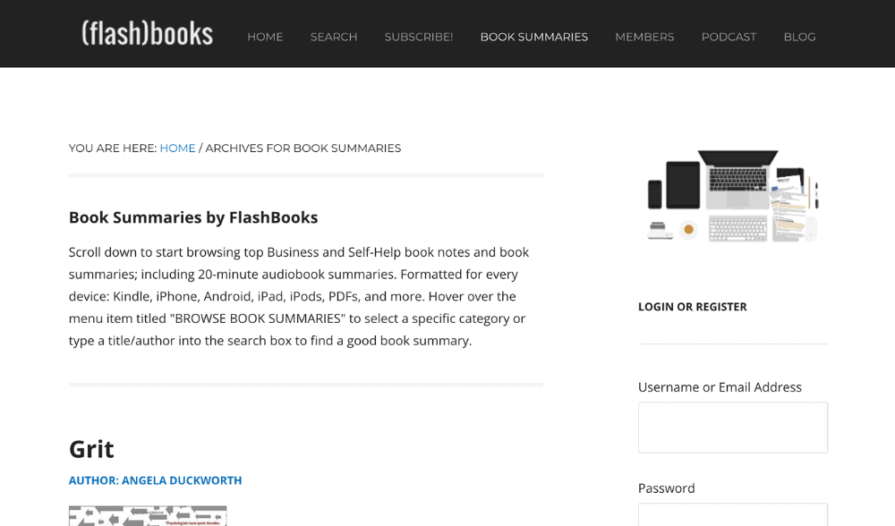
Task: Focus the Username or Email Address field
Action: click(x=732, y=428)
